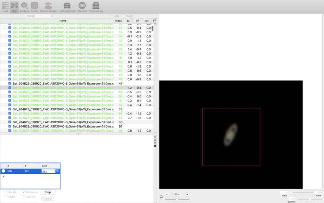Sort by the ∂x column header
This screenshot has height=203, width=324.
pyautogui.click(x=128, y=21)
